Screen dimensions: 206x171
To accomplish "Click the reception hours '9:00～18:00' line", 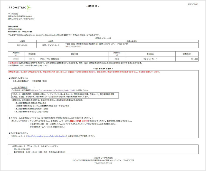I will pyautogui.click(x=39, y=152).
